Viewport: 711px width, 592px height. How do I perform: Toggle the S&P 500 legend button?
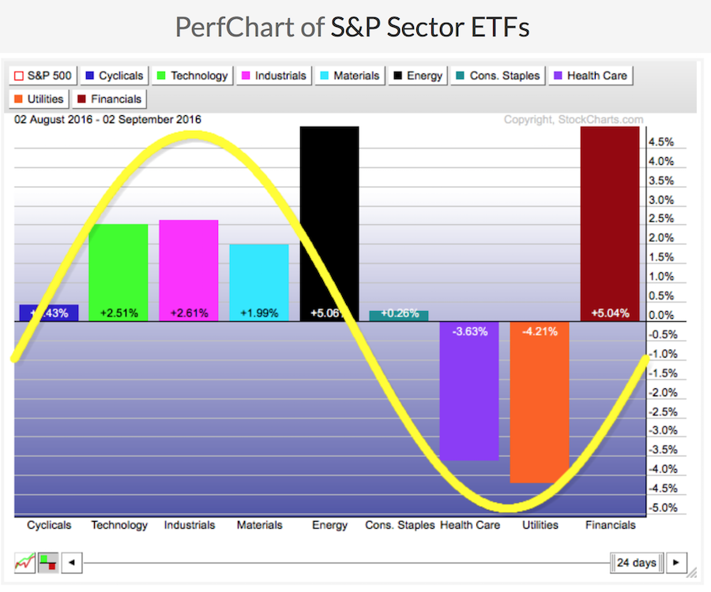43,76
